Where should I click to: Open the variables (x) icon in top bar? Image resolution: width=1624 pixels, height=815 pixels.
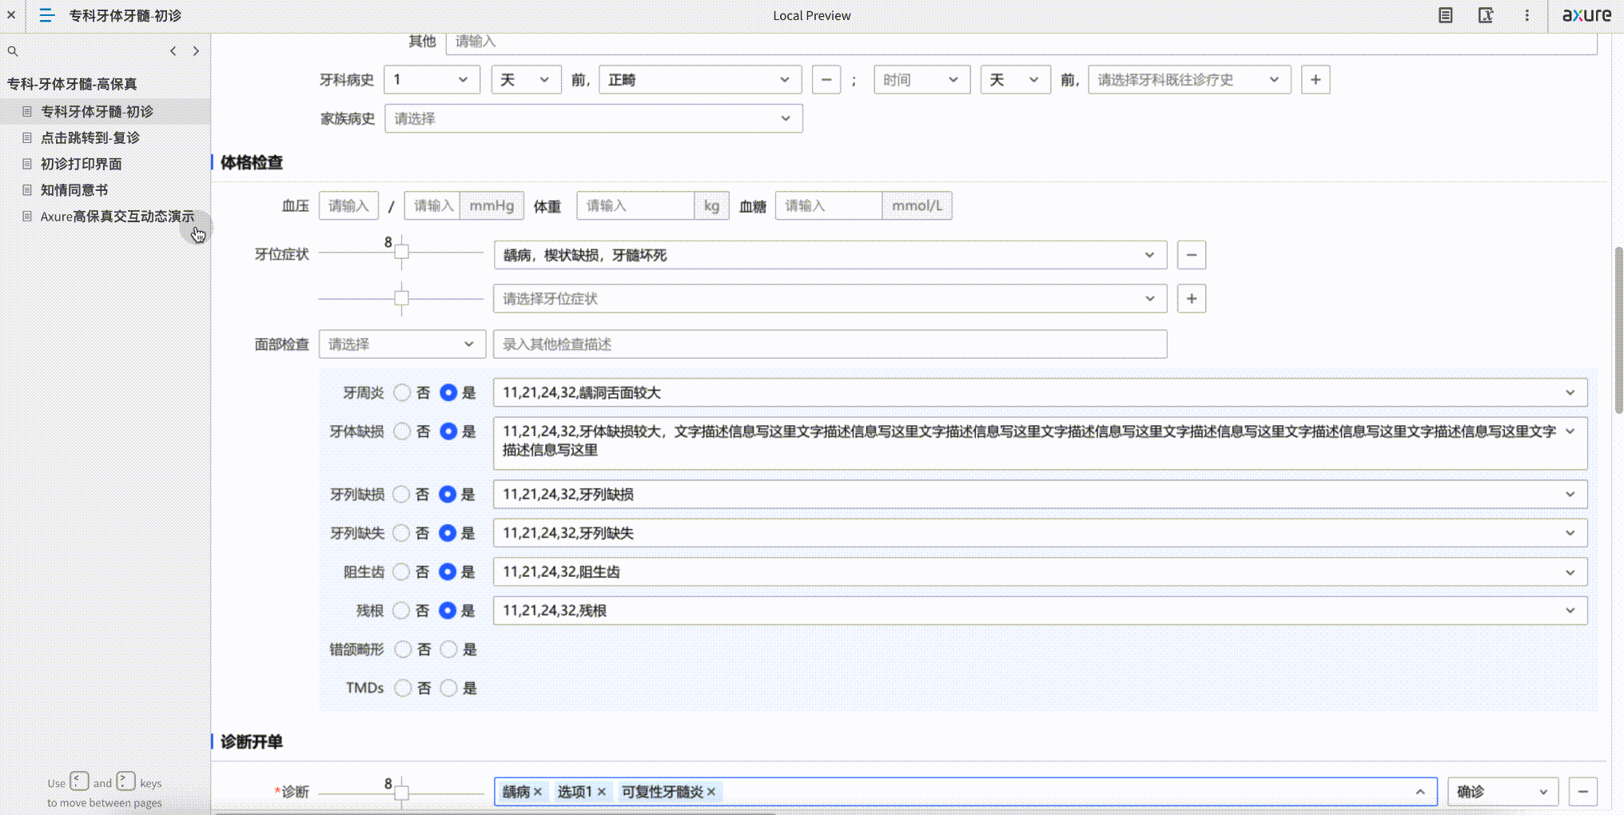click(1486, 15)
